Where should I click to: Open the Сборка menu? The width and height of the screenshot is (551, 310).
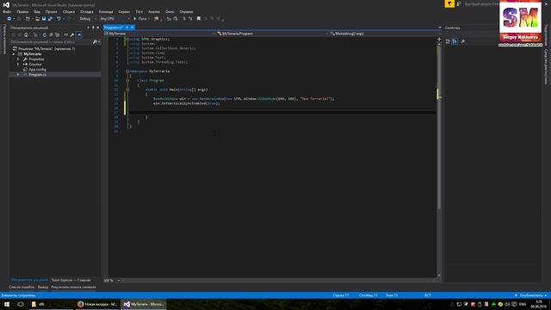69,11
